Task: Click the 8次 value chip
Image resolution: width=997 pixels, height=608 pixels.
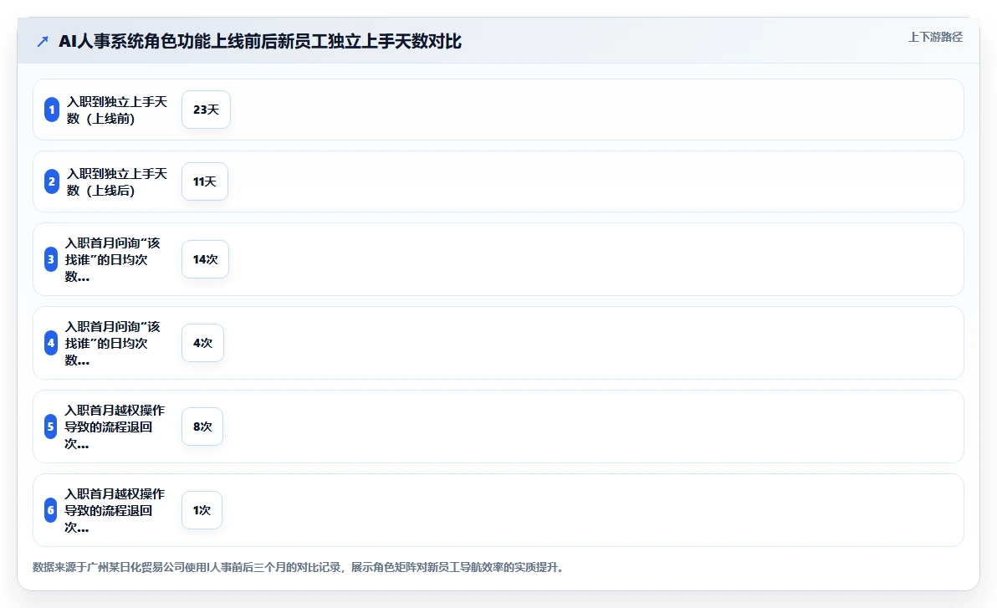Action: 202,427
